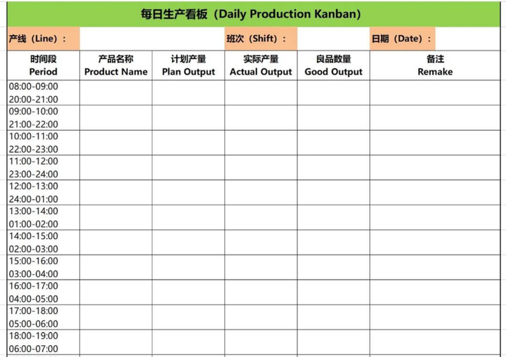Select the Good Output column header
Screen dimensions: 506x357
[x=333, y=65]
